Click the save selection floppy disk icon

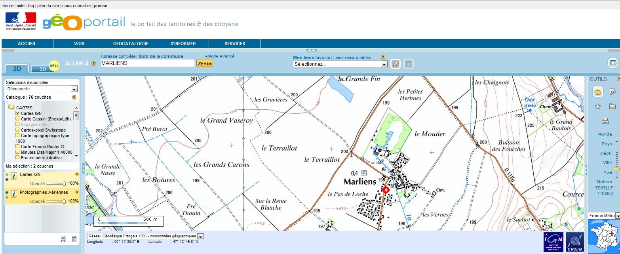click(63, 239)
